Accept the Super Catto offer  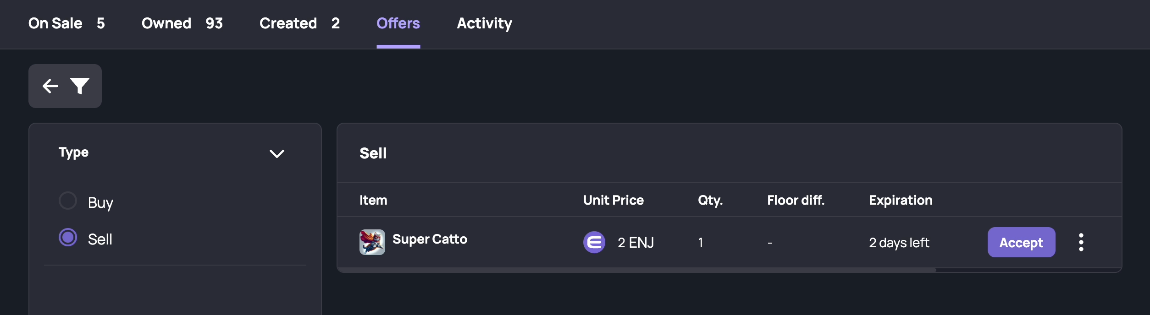coord(1021,242)
